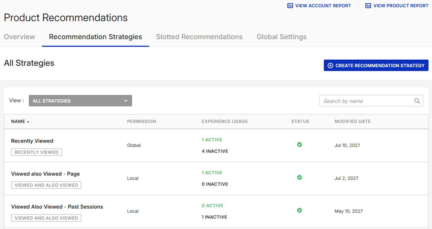Click the green status check for Recently Viewed

point(299,144)
